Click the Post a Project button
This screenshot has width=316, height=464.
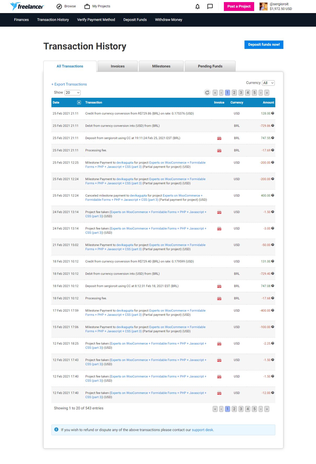(239, 7)
